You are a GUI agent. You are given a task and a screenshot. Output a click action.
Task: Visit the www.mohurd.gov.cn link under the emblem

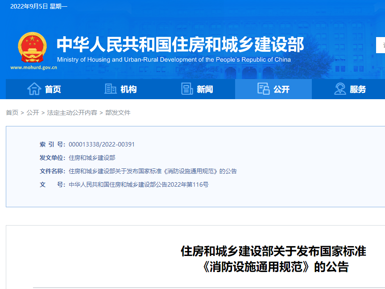pyautogui.click(x=33, y=67)
